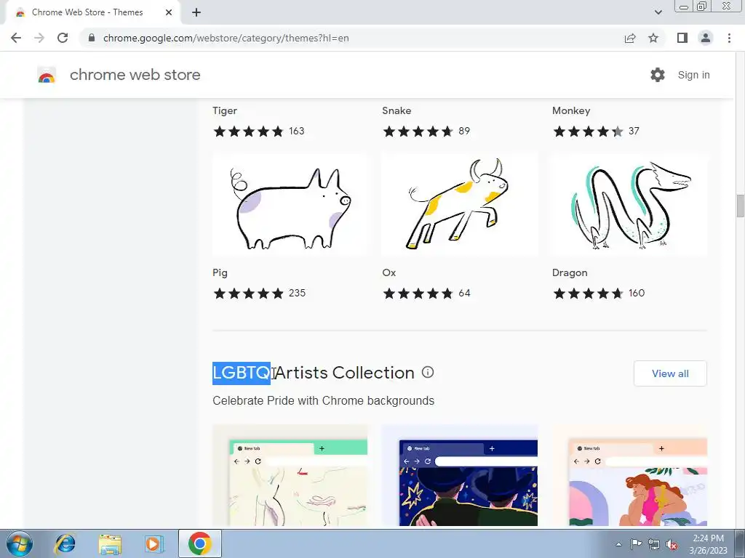The width and height of the screenshot is (745, 558).
Task: Click the chrome web store title text
Action: point(135,75)
